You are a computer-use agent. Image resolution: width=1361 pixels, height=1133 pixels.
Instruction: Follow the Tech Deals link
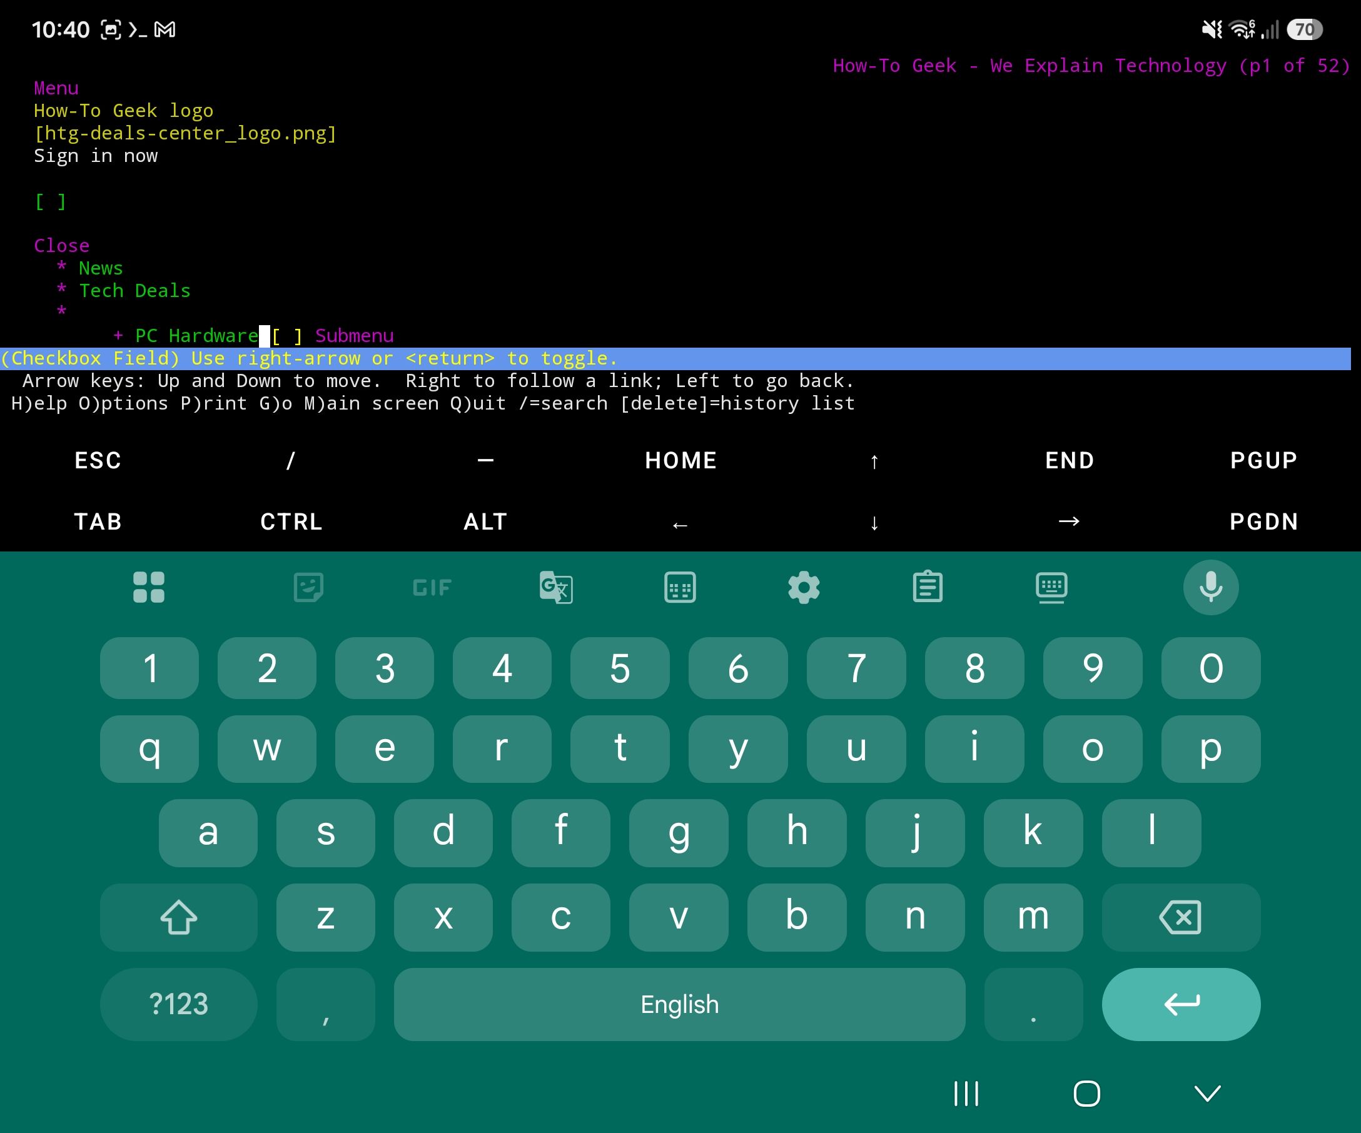[x=135, y=291]
